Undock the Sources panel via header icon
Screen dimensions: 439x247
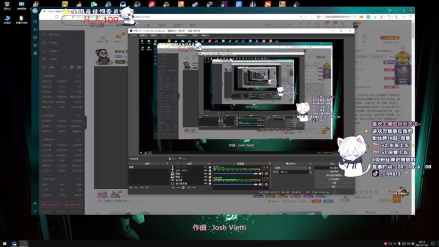click(209, 164)
